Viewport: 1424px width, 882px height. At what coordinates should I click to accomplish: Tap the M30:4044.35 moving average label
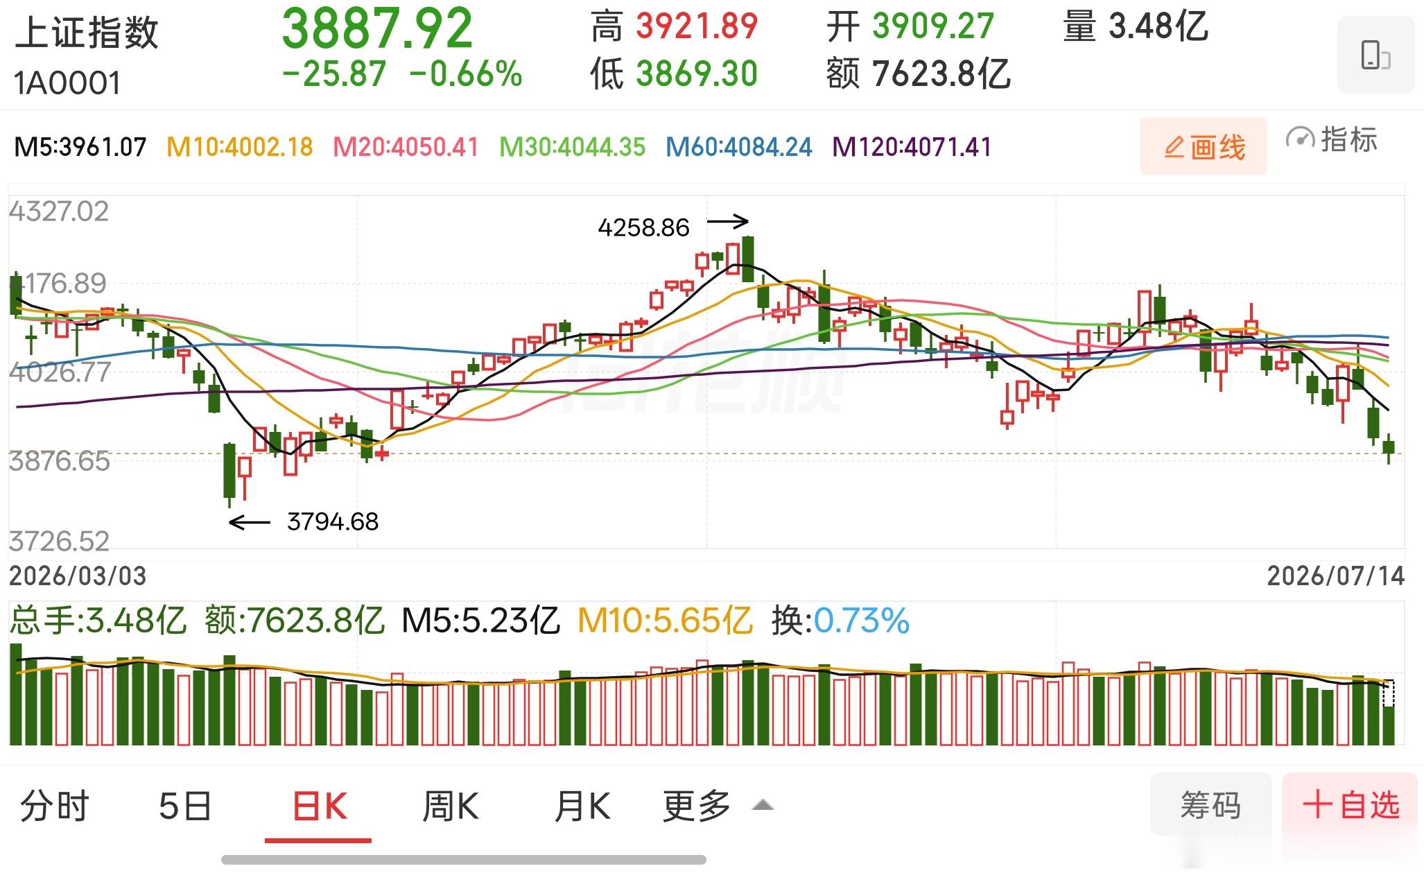pos(573,147)
